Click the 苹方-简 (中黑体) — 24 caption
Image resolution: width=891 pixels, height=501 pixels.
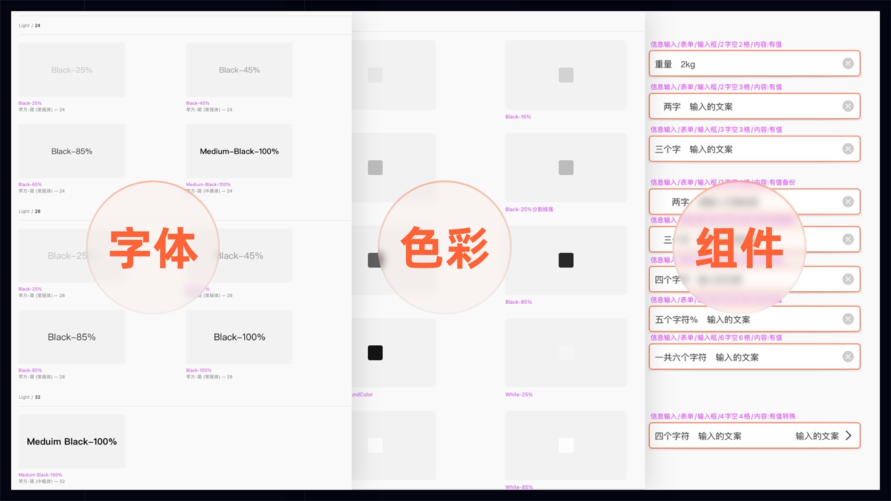pos(209,191)
